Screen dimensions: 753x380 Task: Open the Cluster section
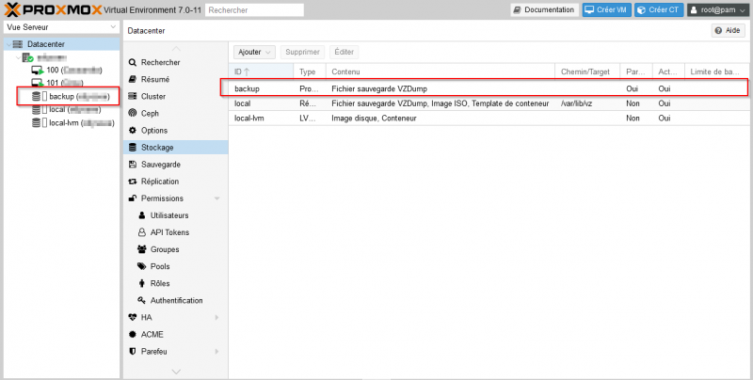click(x=153, y=96)
